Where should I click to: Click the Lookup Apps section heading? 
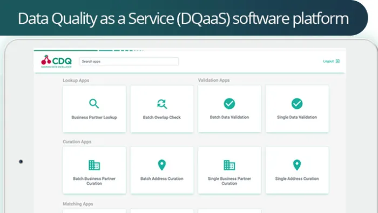[76, 81]
